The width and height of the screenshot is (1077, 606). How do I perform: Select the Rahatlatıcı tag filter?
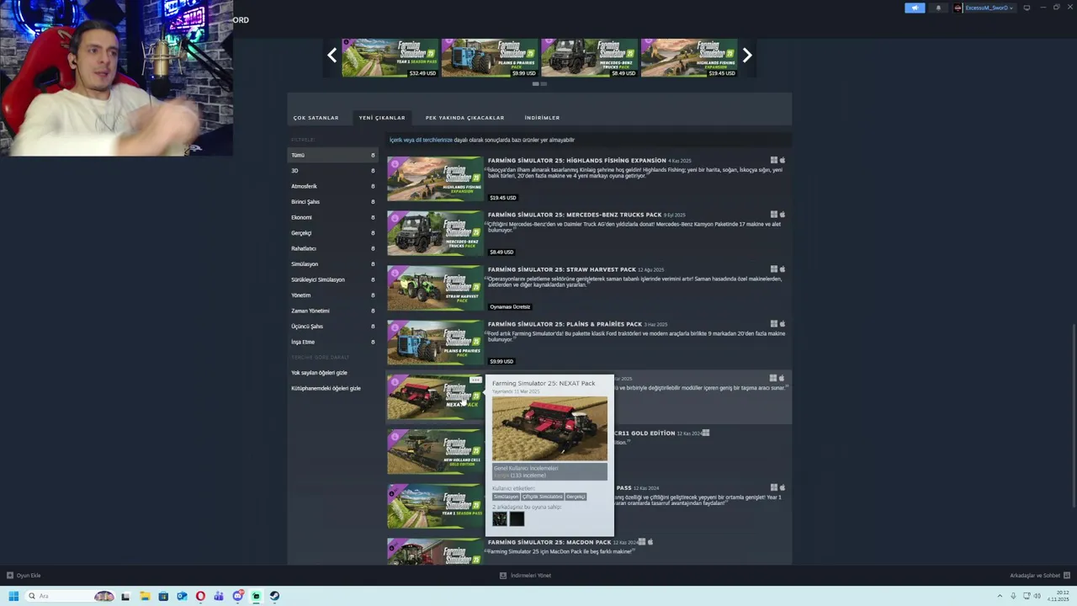click(333, 248)
